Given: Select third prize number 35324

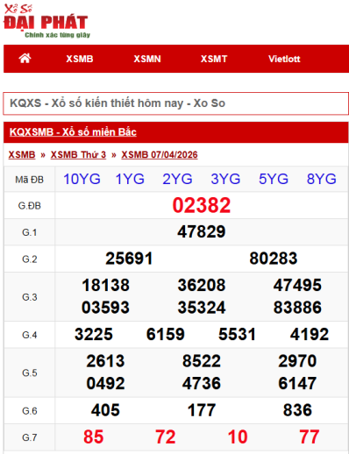Looking at the screenshot, I should click(202, 308).
